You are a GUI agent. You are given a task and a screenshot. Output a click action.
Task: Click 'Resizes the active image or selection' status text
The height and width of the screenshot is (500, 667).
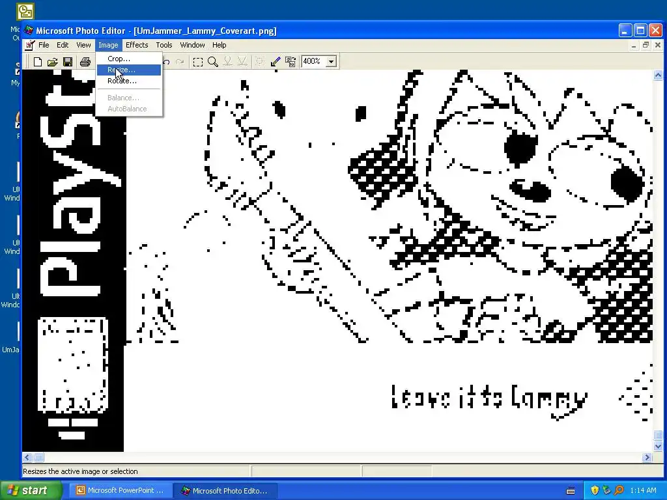tap(80, 471)
